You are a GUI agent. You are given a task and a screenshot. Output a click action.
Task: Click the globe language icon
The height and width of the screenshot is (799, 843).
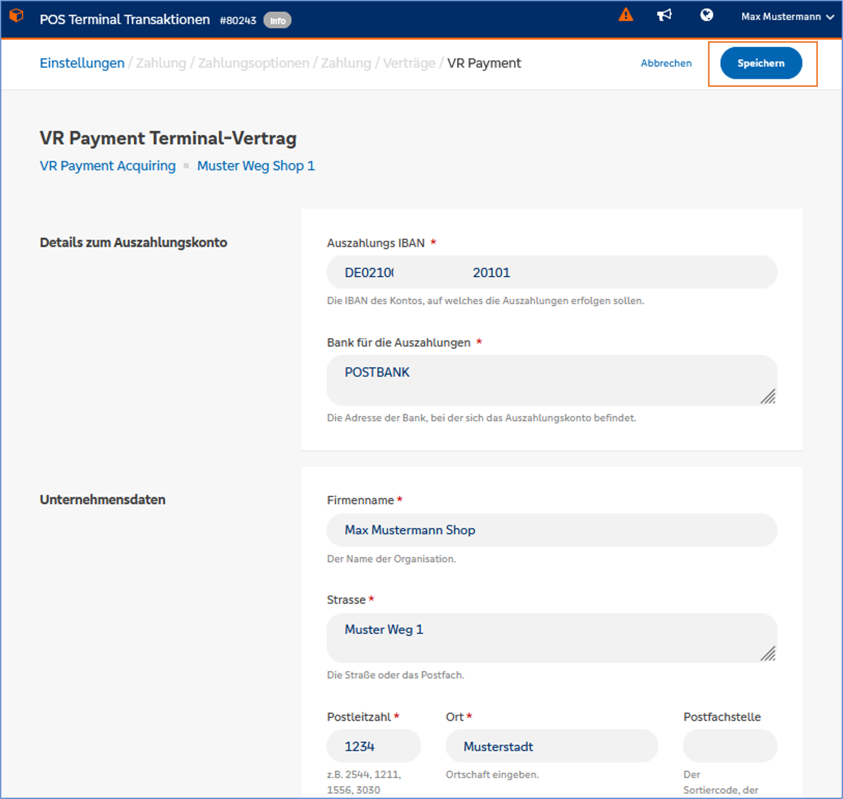click(706, 15)
